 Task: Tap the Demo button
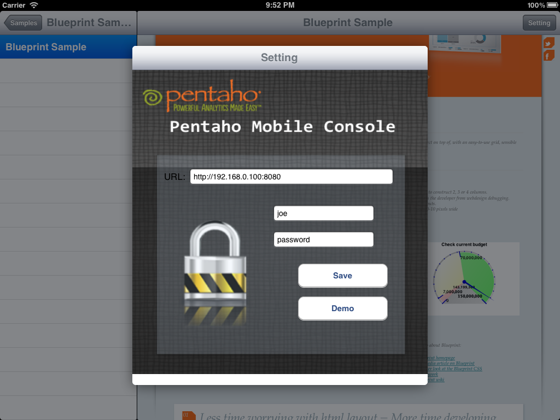(x=342, y=308)
